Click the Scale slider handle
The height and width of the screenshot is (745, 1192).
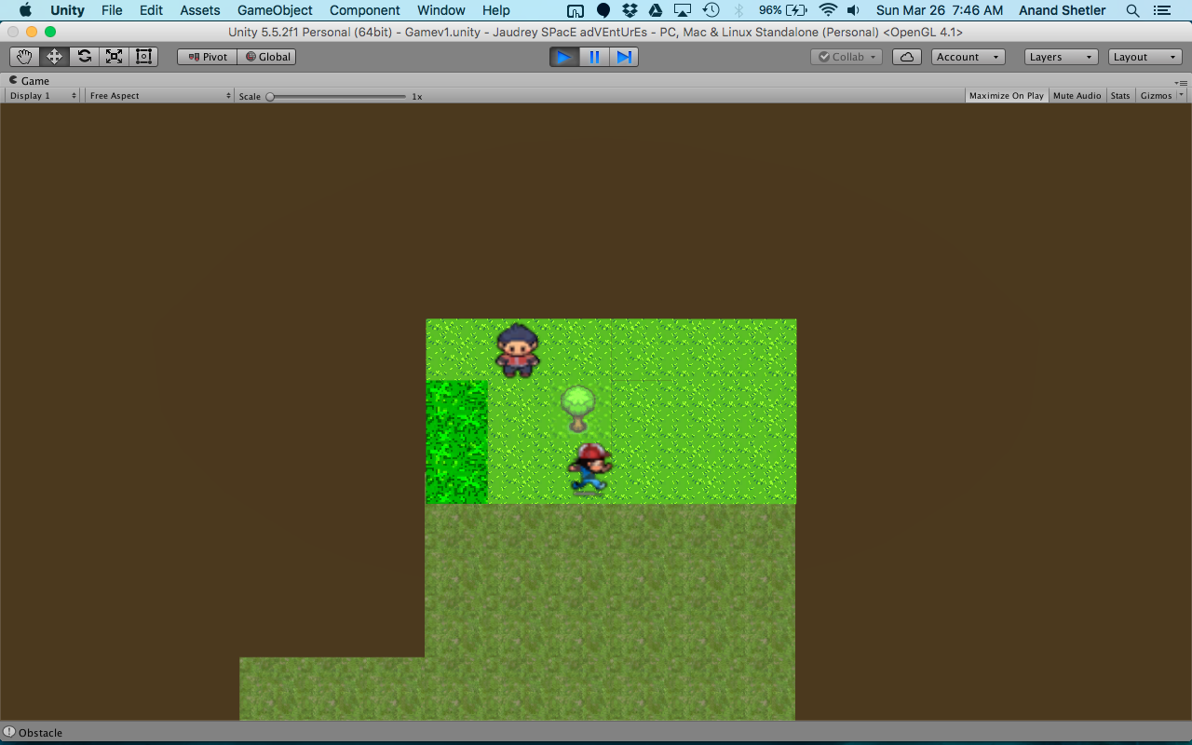(270, 96)
